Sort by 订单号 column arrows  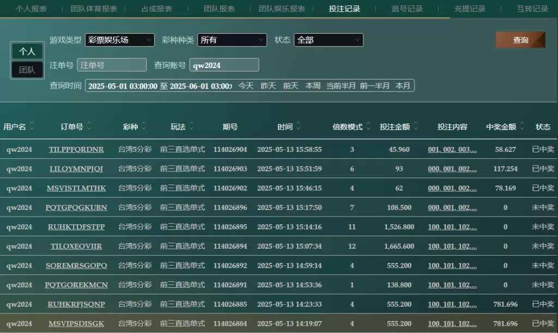click(89, 126)
